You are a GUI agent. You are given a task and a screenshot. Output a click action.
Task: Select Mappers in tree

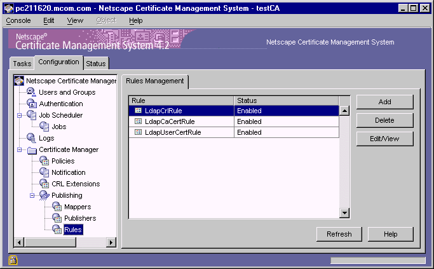78,207
